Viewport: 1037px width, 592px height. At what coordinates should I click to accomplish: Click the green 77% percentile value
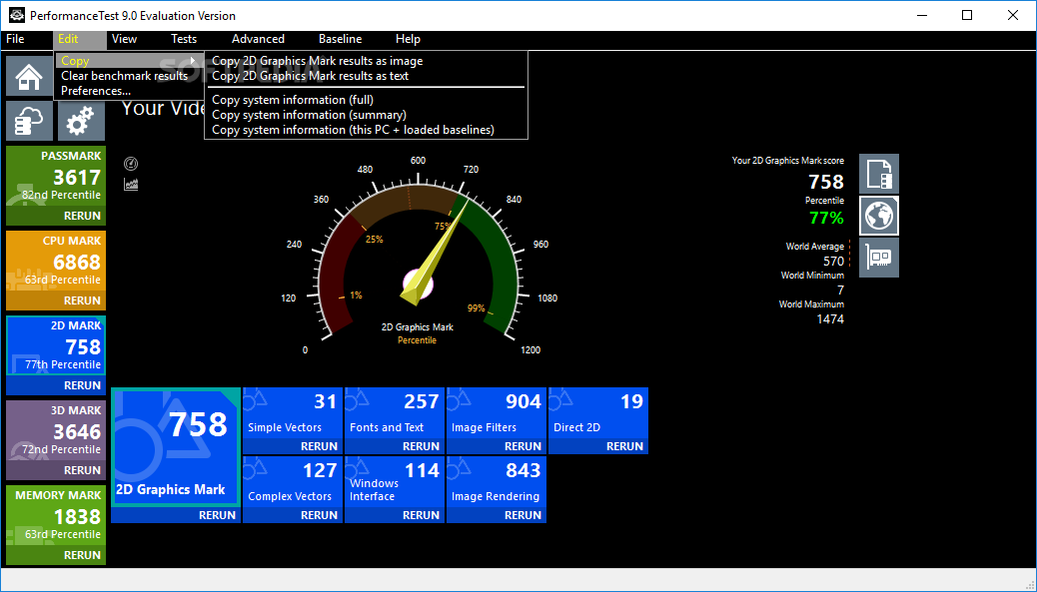pyautogui.click(x=826, y=218)
